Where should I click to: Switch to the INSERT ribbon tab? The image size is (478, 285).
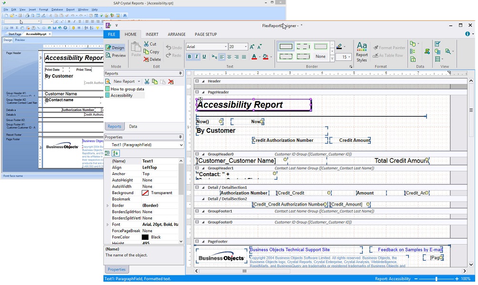pyautogui.click(x=152, y=34)
